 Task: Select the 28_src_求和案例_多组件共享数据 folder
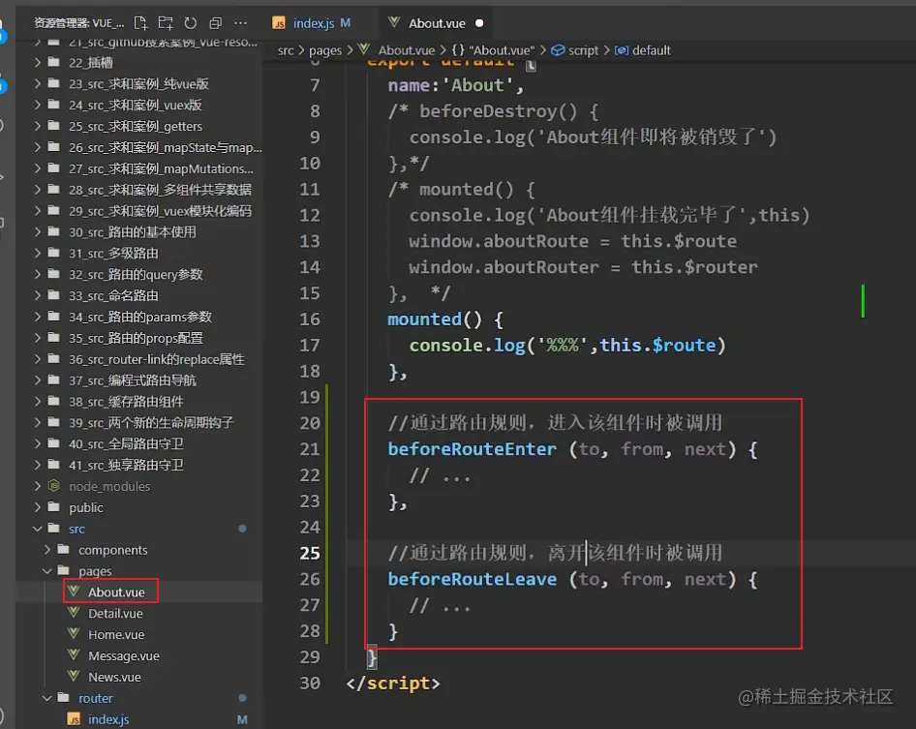pyautogui.click(x=160, y=189)
